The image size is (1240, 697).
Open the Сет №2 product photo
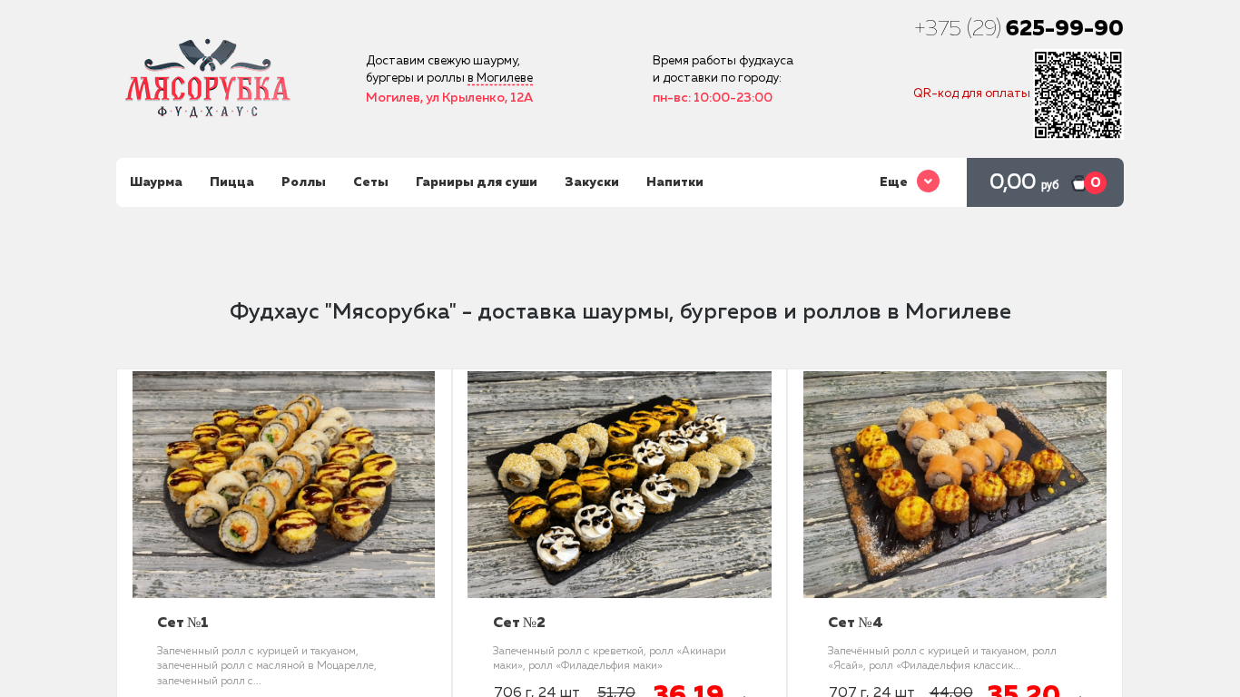[x=619, y=485]
